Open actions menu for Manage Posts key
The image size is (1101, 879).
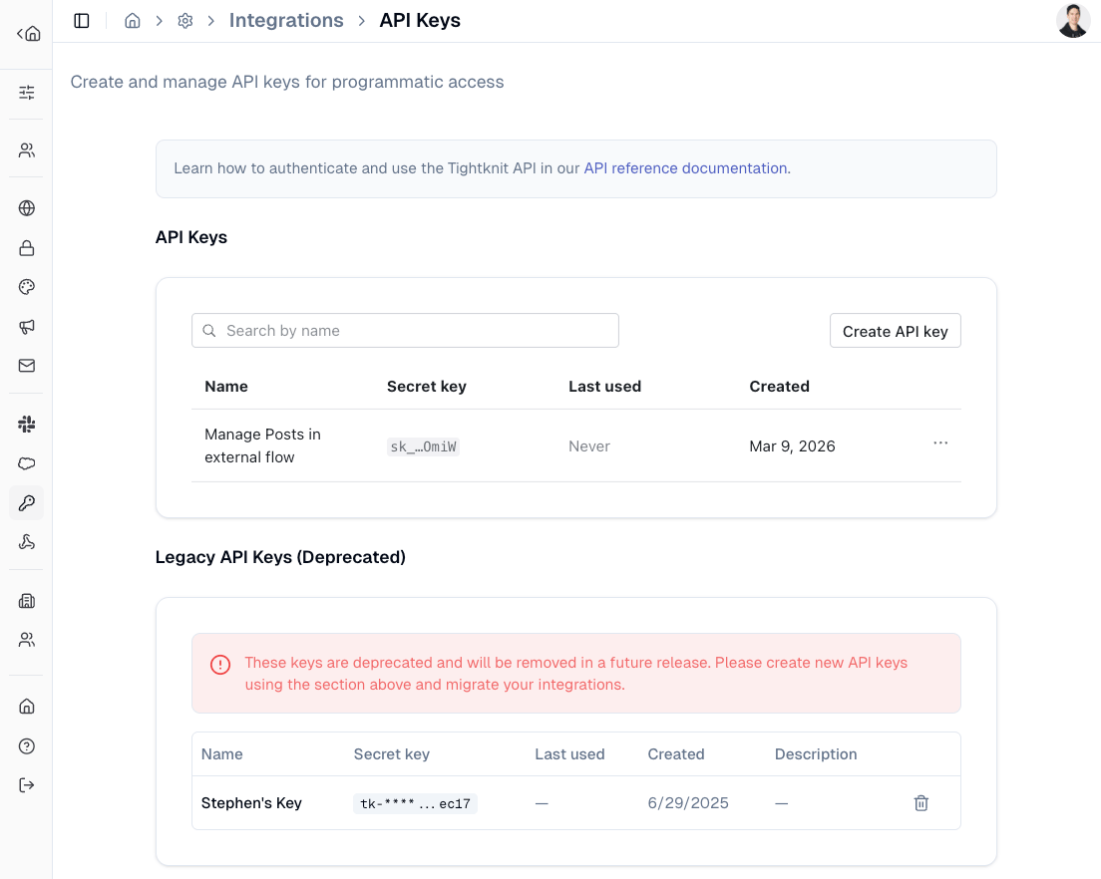coord(940,443)
